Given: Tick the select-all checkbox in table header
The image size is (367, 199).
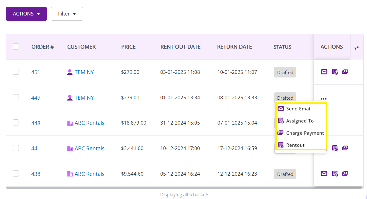Looking at the screenshot, I should [x=16, y=46].
